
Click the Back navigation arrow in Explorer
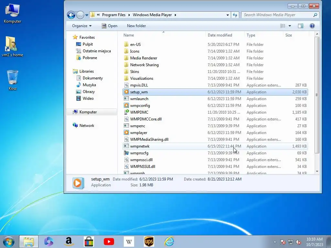(x=71, y=15)
